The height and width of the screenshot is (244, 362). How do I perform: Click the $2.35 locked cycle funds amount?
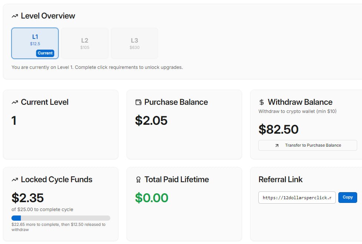click(x=27, y=198)
